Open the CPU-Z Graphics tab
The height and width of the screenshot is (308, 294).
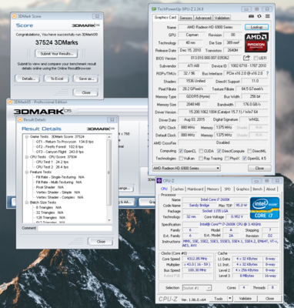(x=242, y=189)
